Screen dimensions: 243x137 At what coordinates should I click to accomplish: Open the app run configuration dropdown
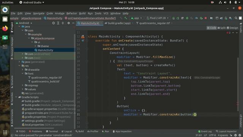(x=136, y=18)
